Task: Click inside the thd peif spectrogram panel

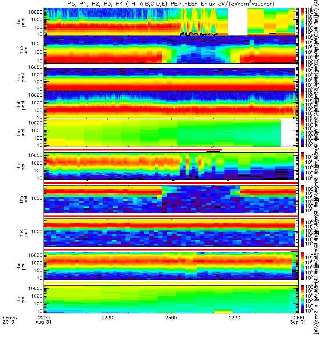Action: (171, 266)
